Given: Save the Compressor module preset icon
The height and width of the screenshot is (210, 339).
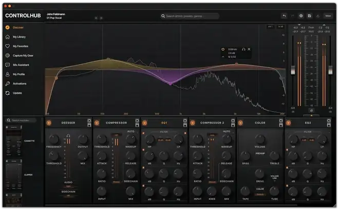Looking at the screenshot, I should [x=137, y=125].
